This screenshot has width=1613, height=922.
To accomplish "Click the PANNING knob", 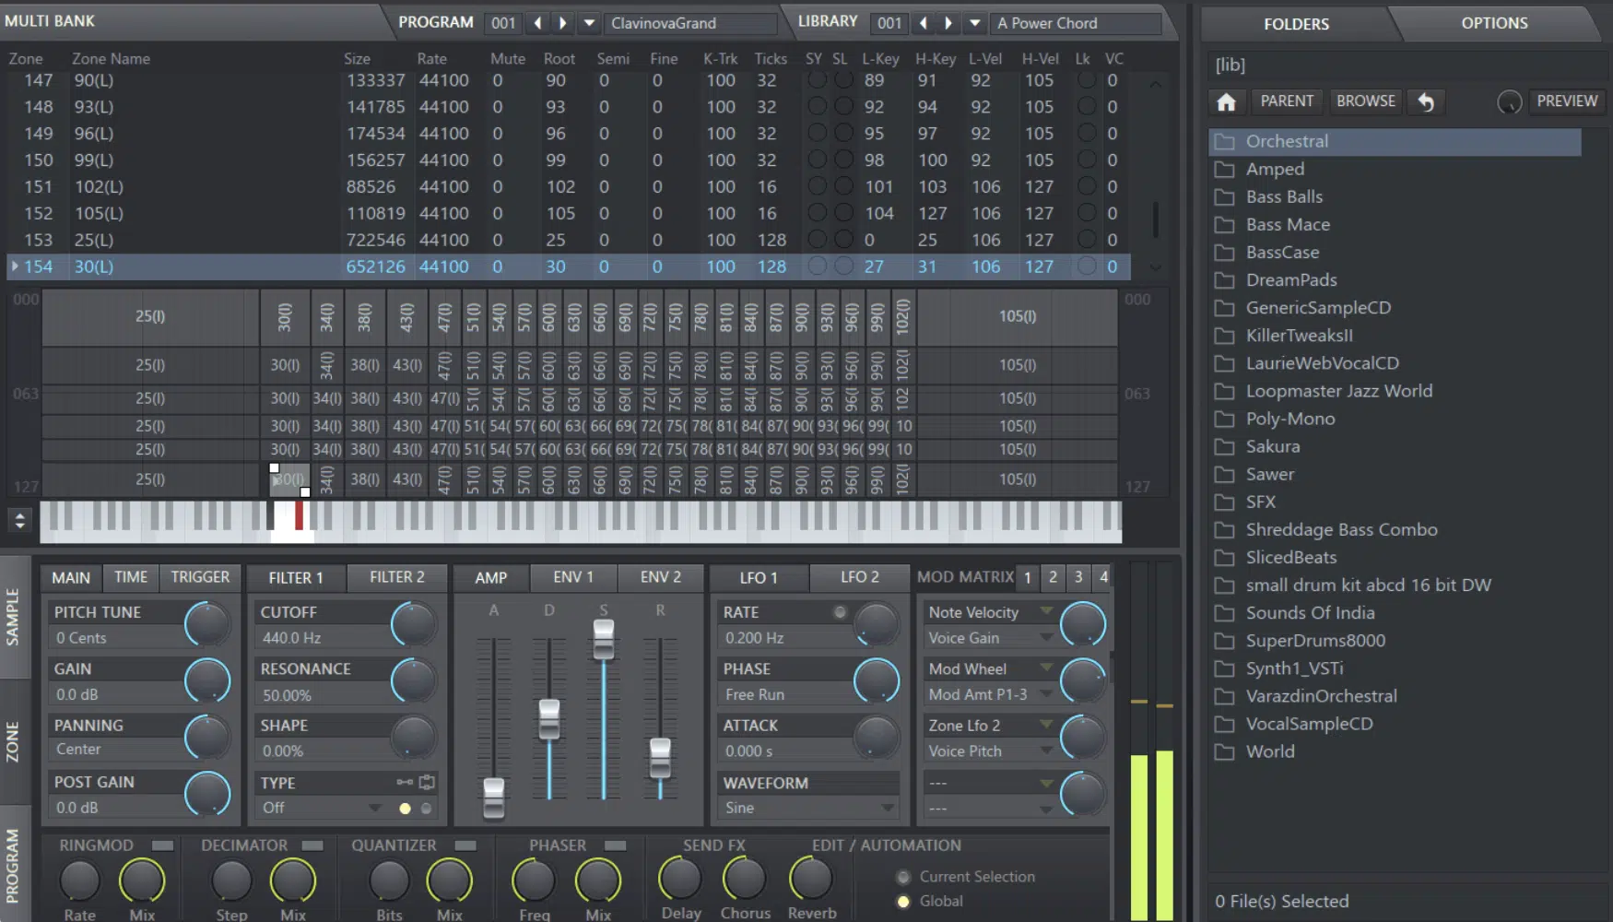I will pyautogui.click(x=207, y=738).
